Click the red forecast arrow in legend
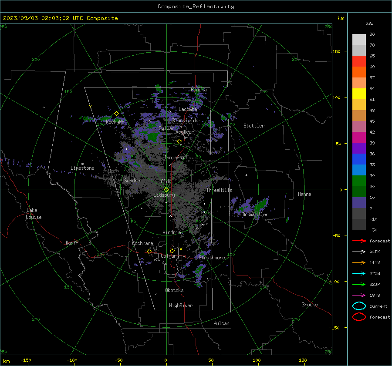The height and width of the screenshot is (366, 392). tap(359, 241)
